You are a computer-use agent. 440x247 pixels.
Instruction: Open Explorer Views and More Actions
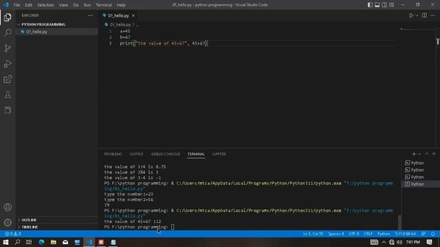(x=90, y=15)
